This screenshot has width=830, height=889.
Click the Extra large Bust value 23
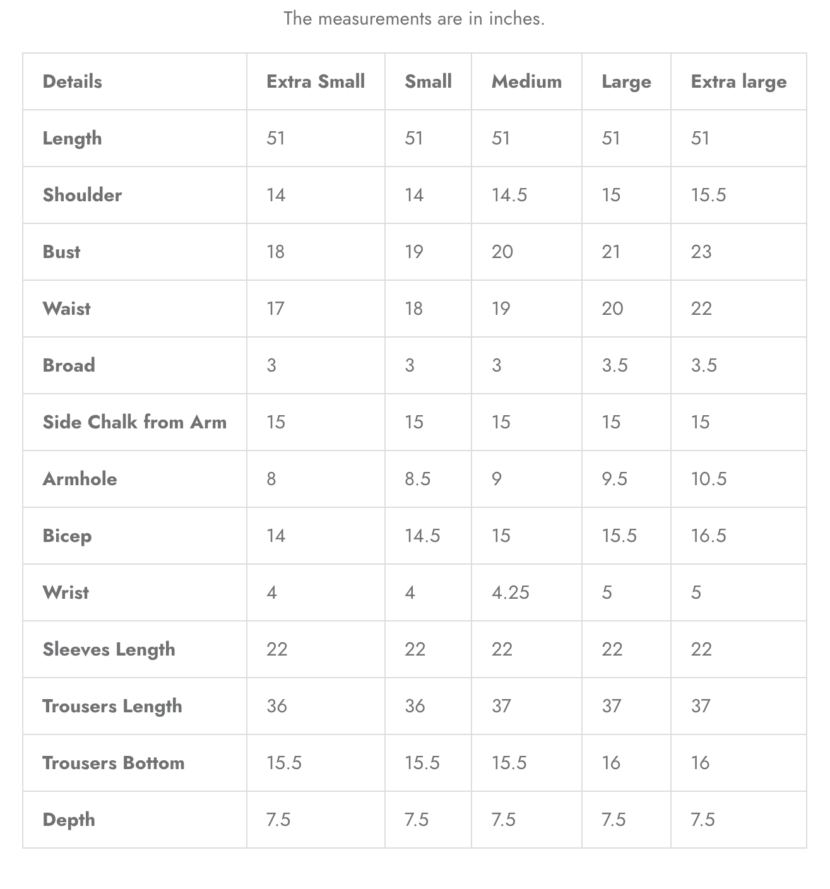[x=701, y=252]
